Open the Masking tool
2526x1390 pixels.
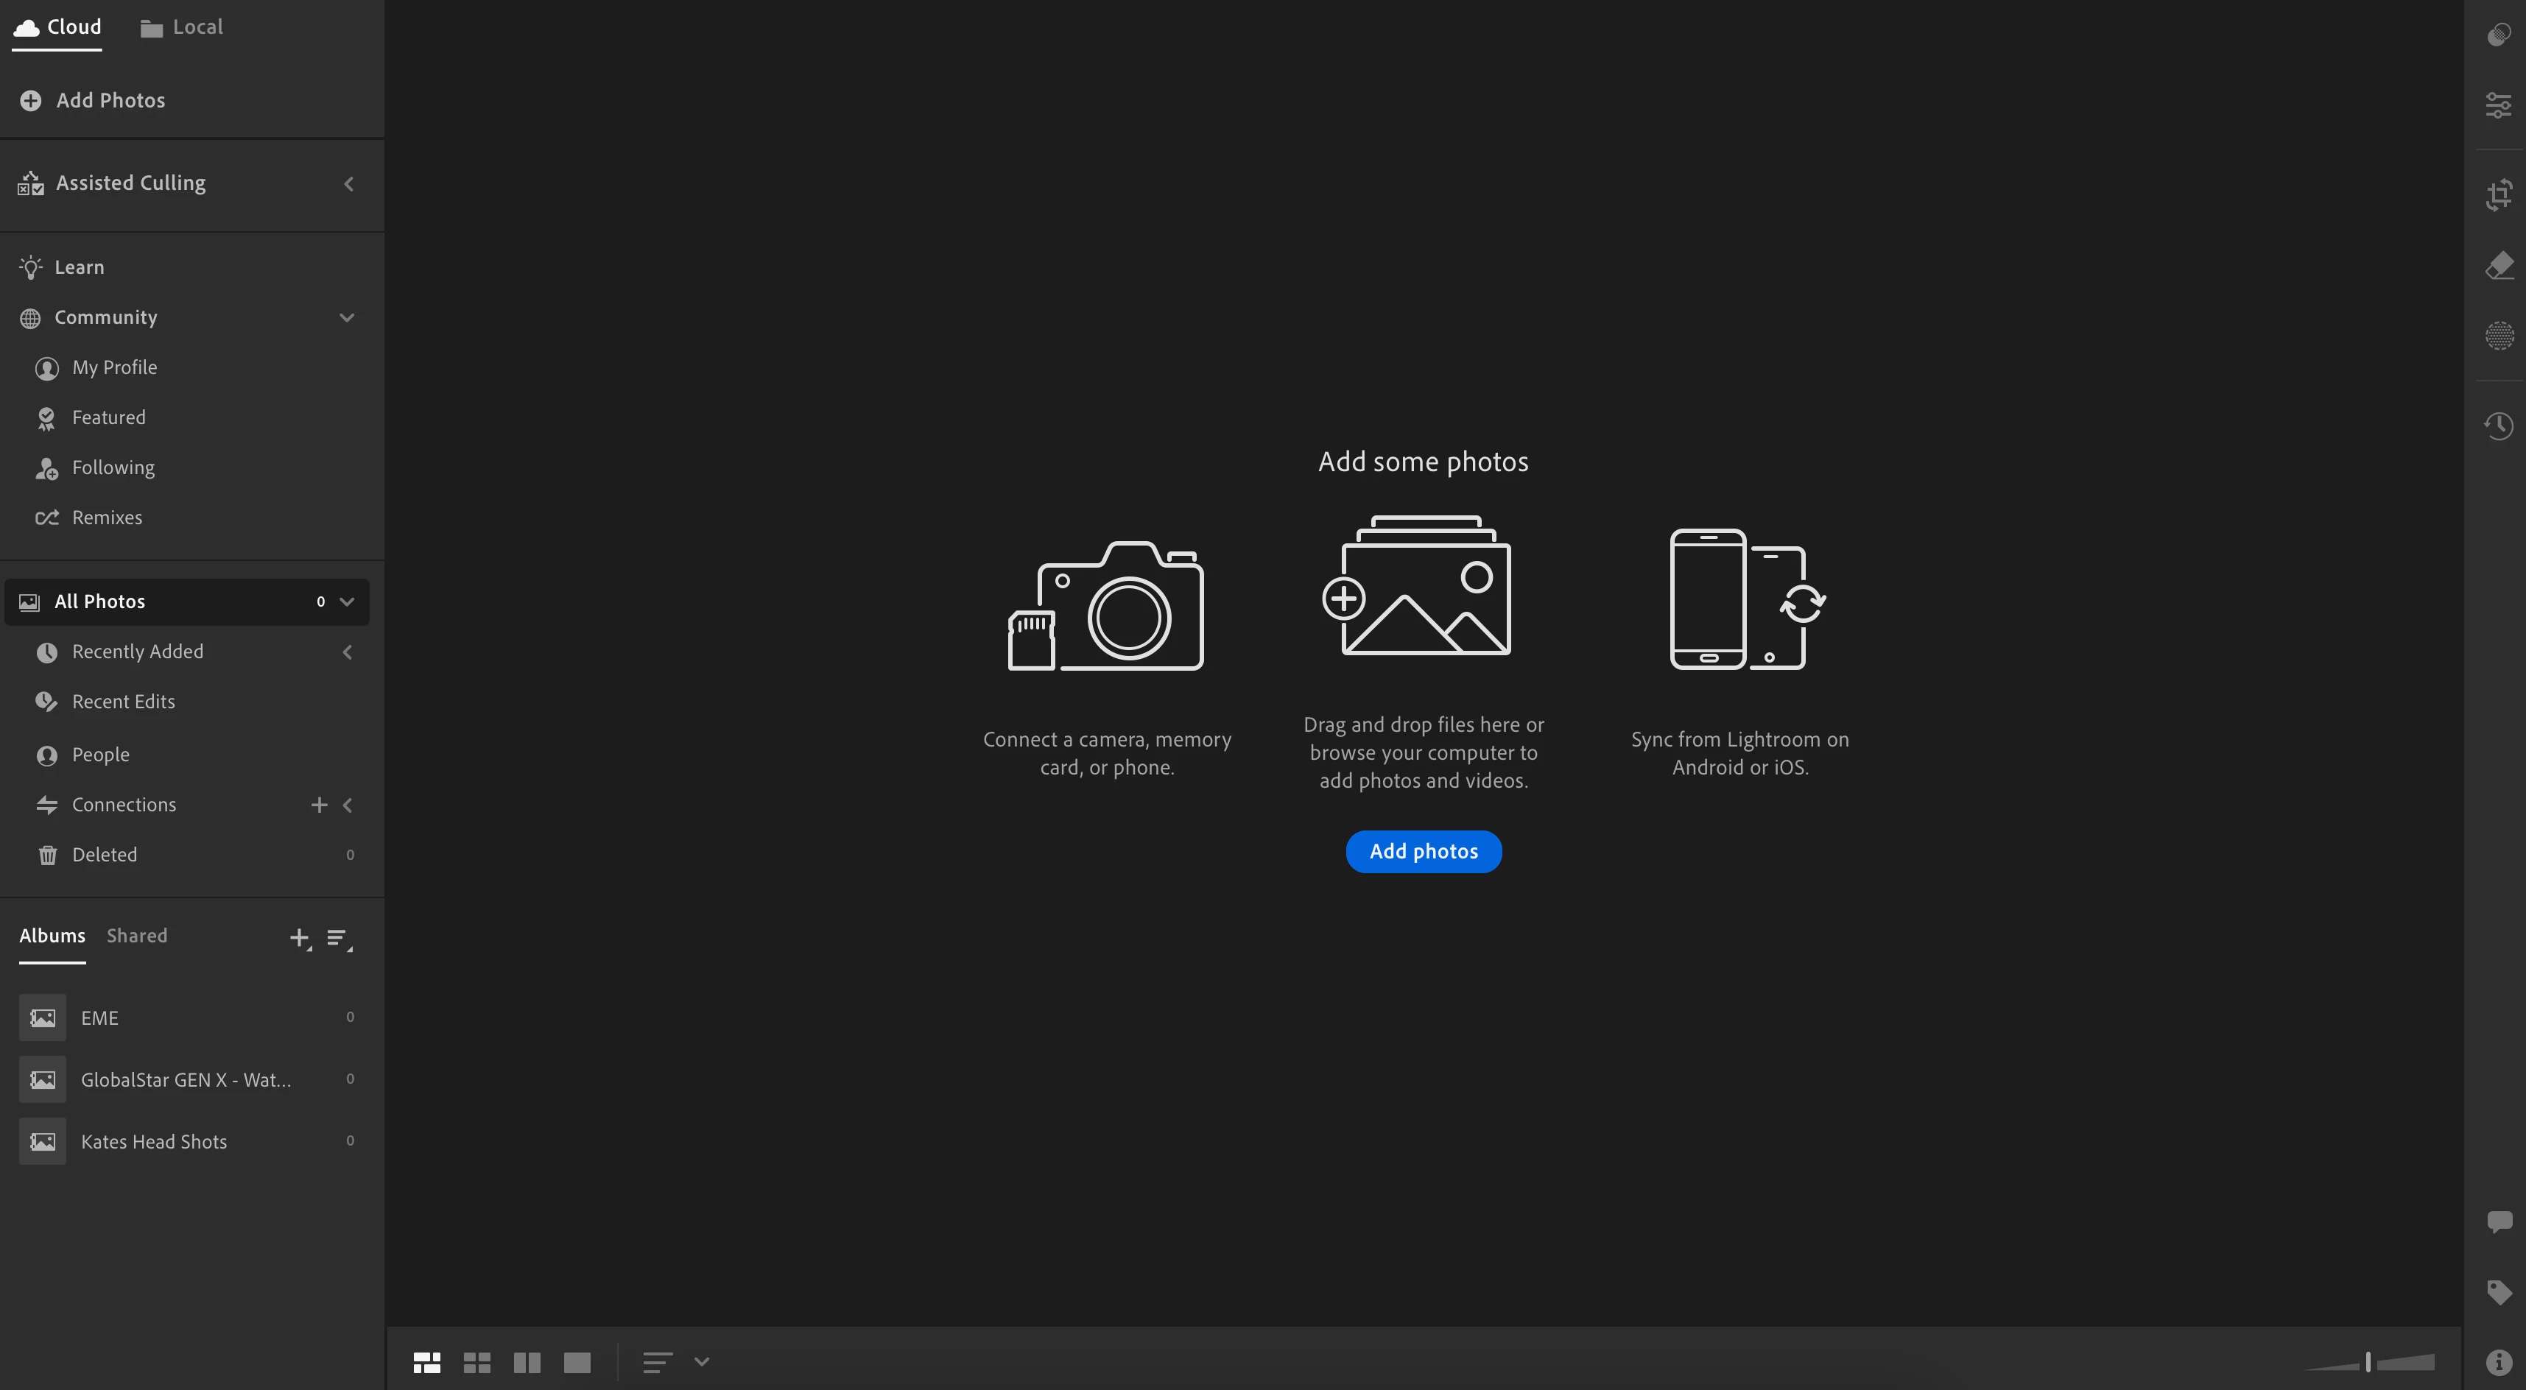coord(2499,335)
